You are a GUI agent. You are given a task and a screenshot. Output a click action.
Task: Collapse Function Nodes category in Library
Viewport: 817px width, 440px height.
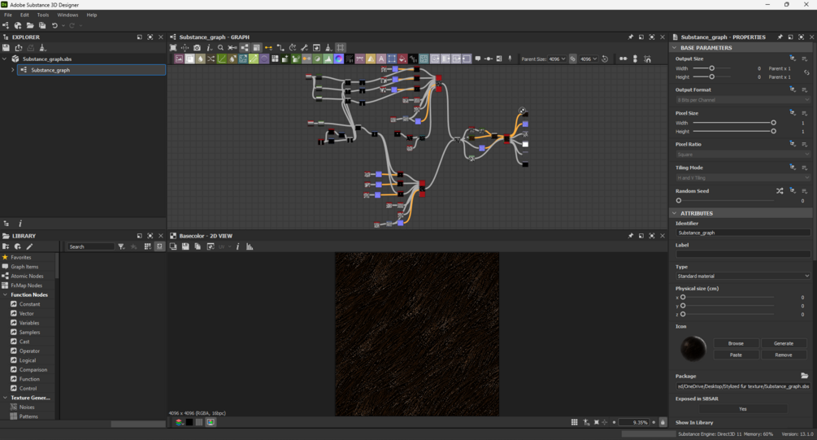(x=5, y=294)
